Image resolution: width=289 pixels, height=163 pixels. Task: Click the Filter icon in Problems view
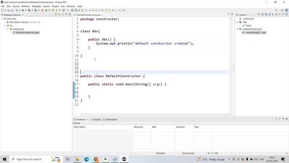276,119
